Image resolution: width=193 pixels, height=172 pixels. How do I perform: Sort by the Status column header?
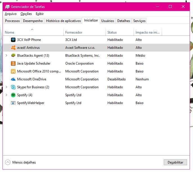tap(120, 32)
